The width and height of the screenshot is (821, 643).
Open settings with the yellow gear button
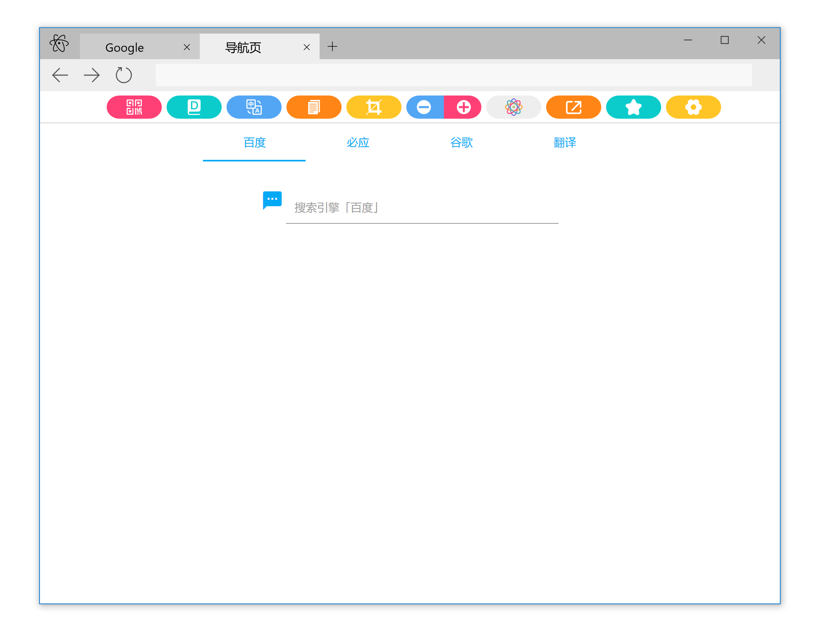click(x=693, y=107)
